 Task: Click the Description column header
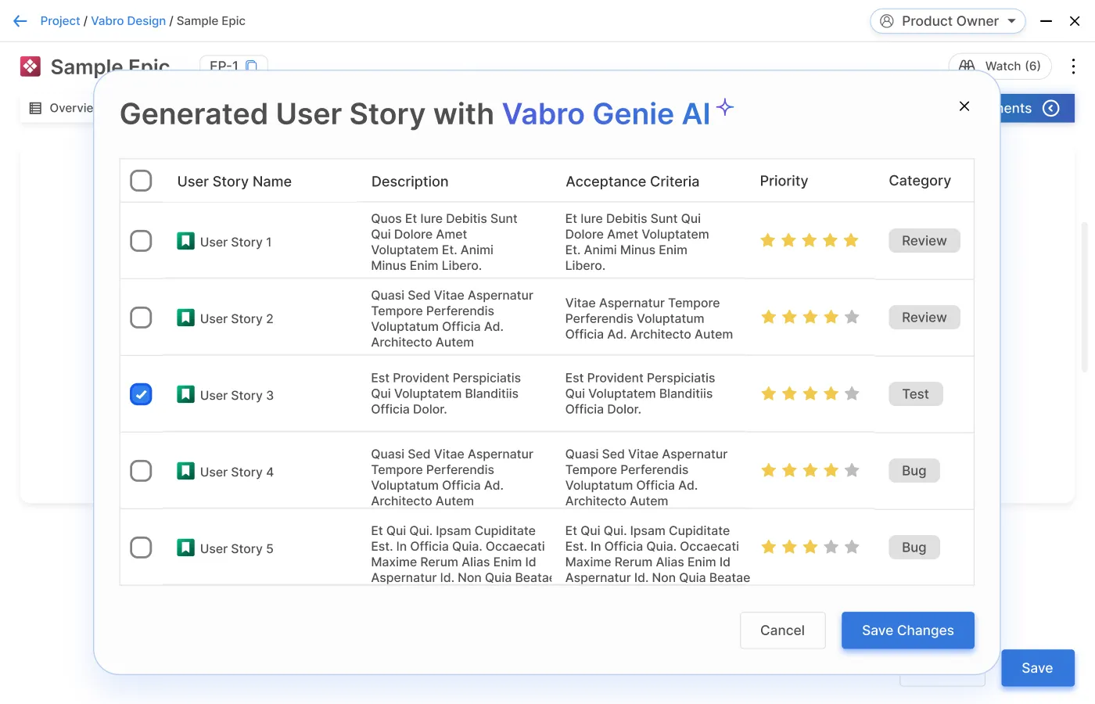click(x=410, y=181)
